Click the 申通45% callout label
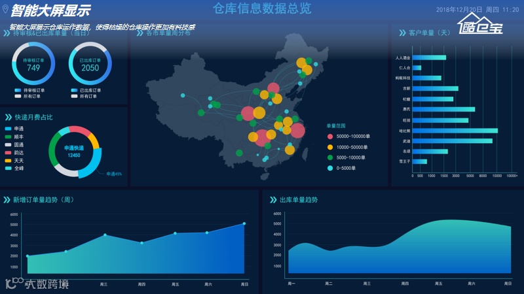Viewport: 524px width, 294px height. [114, 174]
